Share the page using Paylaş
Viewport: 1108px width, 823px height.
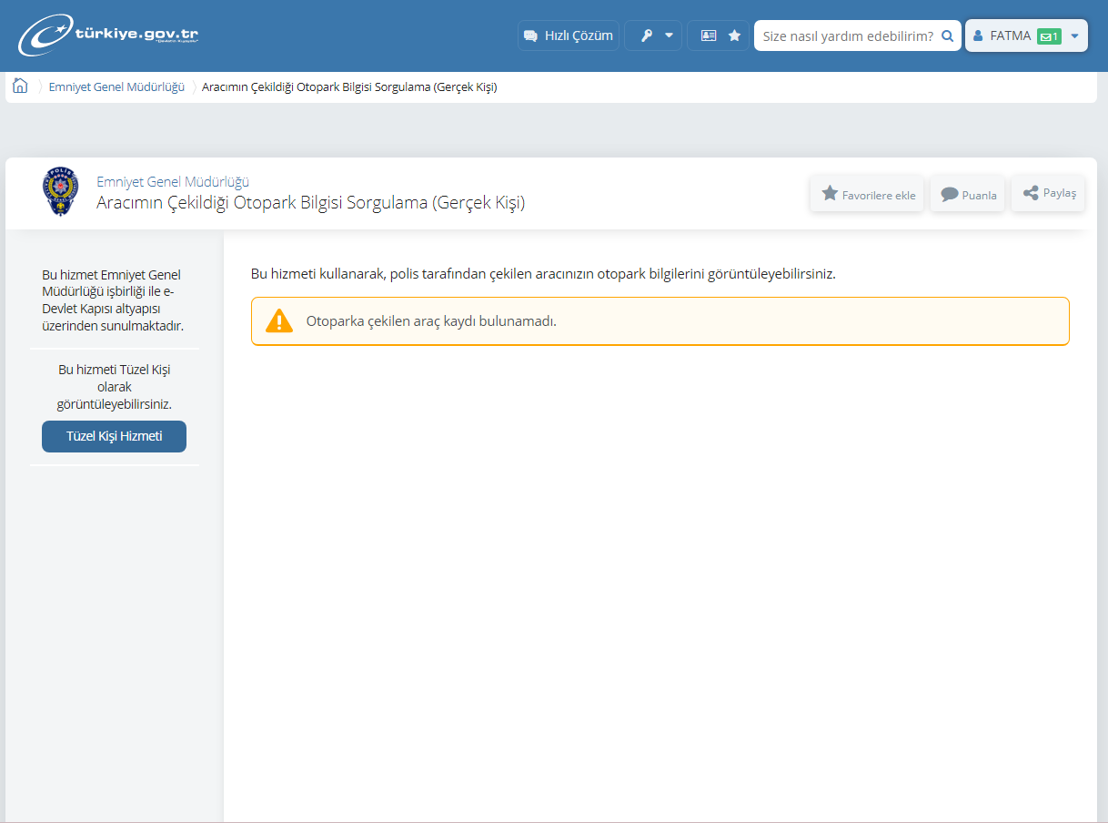click(x=1049, y=193)
